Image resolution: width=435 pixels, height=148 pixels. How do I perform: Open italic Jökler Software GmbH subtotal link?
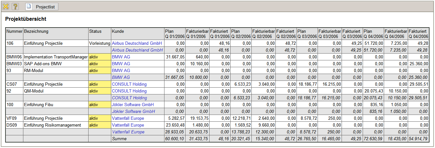coord(134,111)
